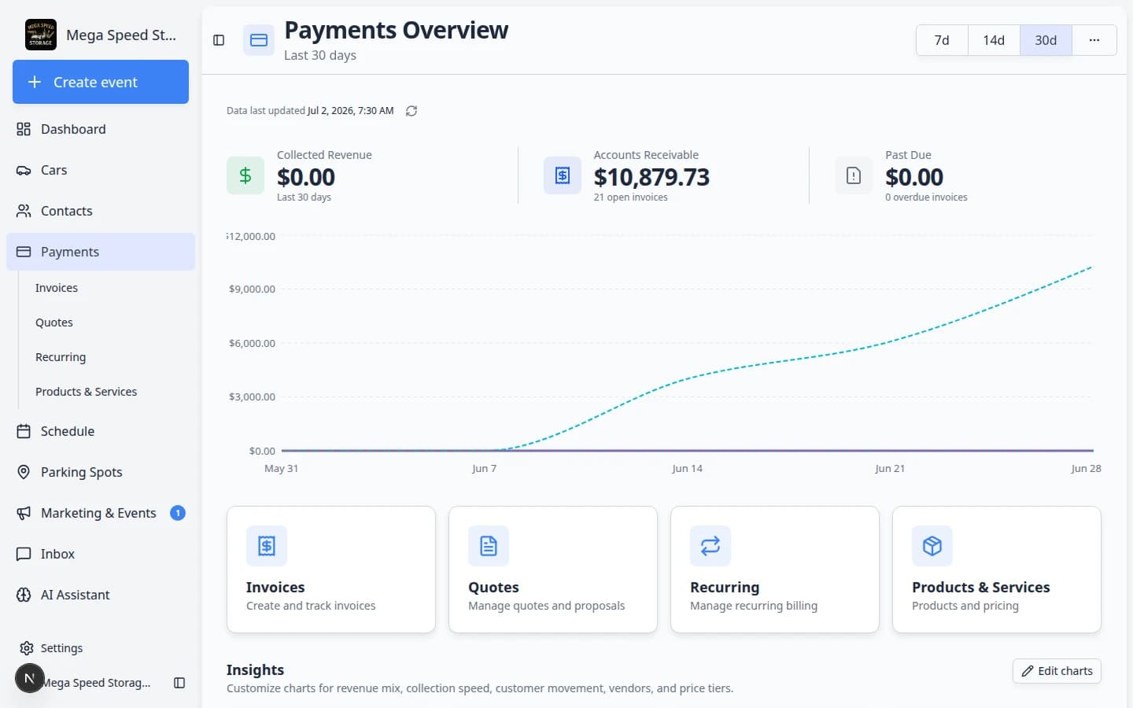Click the Products & Services box icon
The image size is (1133, 708).
point(932,546)
